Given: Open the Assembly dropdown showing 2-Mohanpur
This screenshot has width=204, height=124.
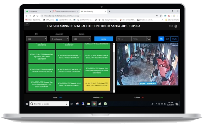Looking at the screenshot, I should coord(59,39).
